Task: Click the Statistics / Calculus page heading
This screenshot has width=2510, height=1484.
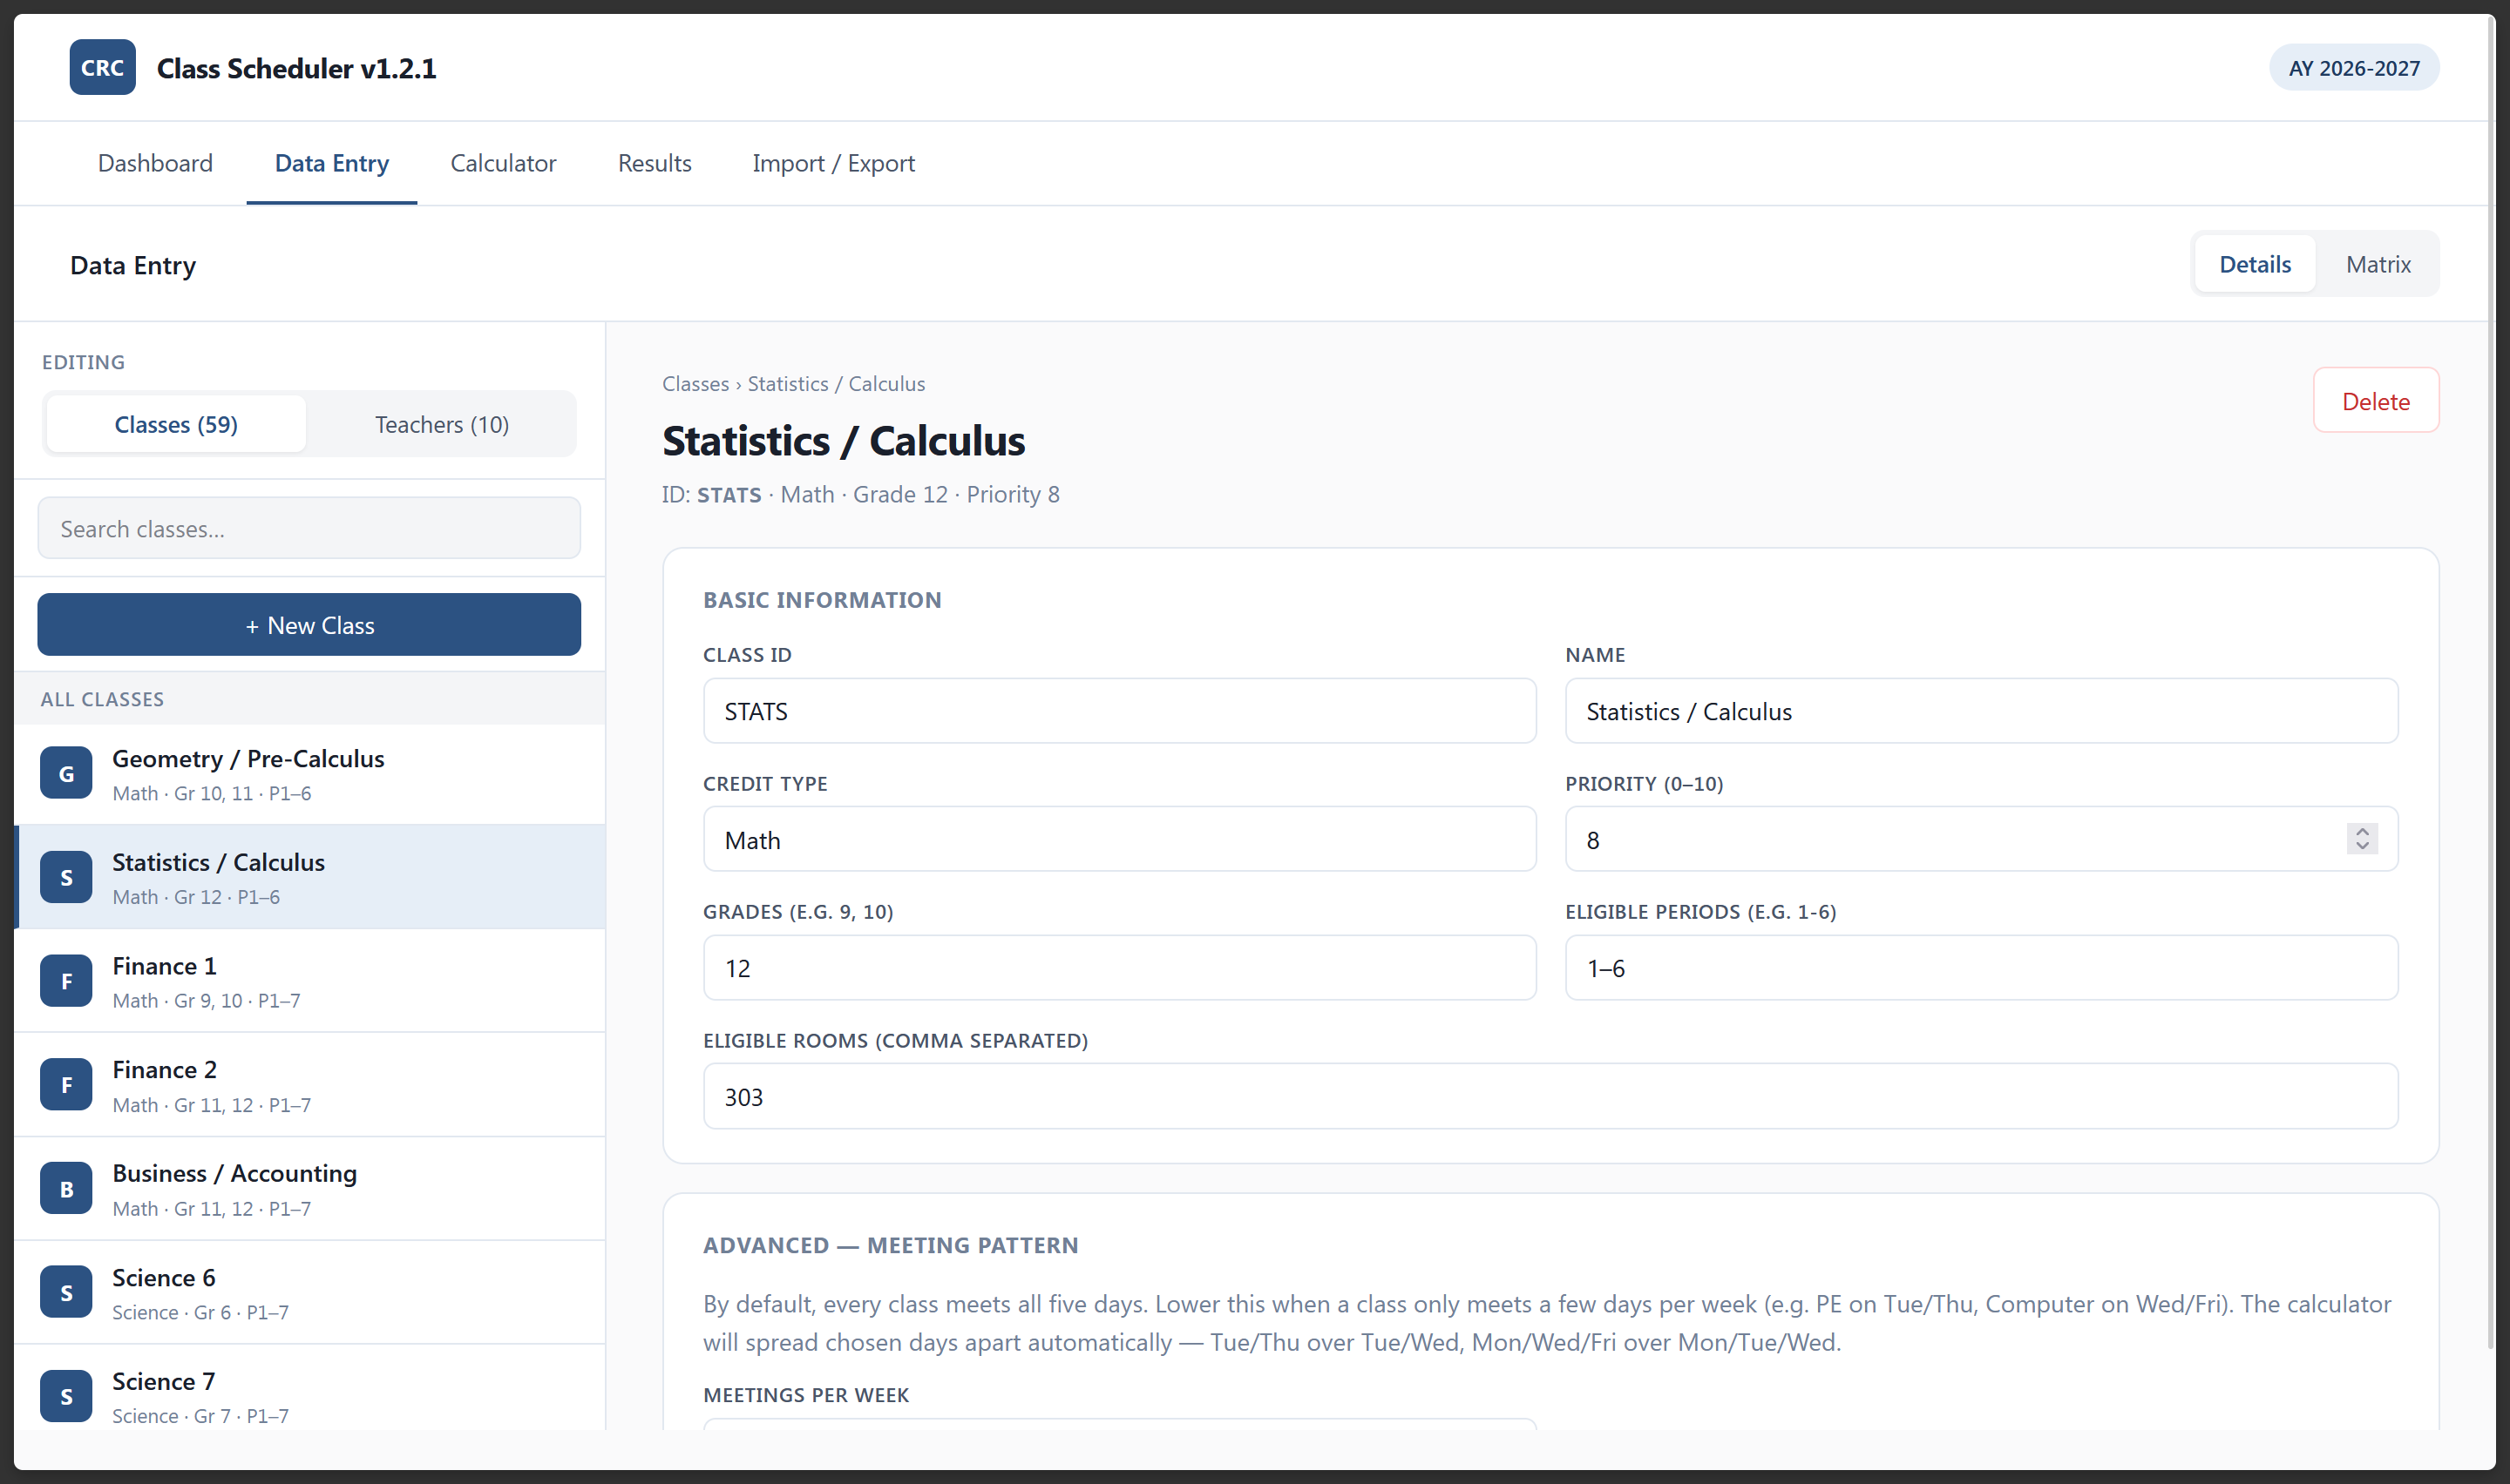Action: click(x=844, y=441)
